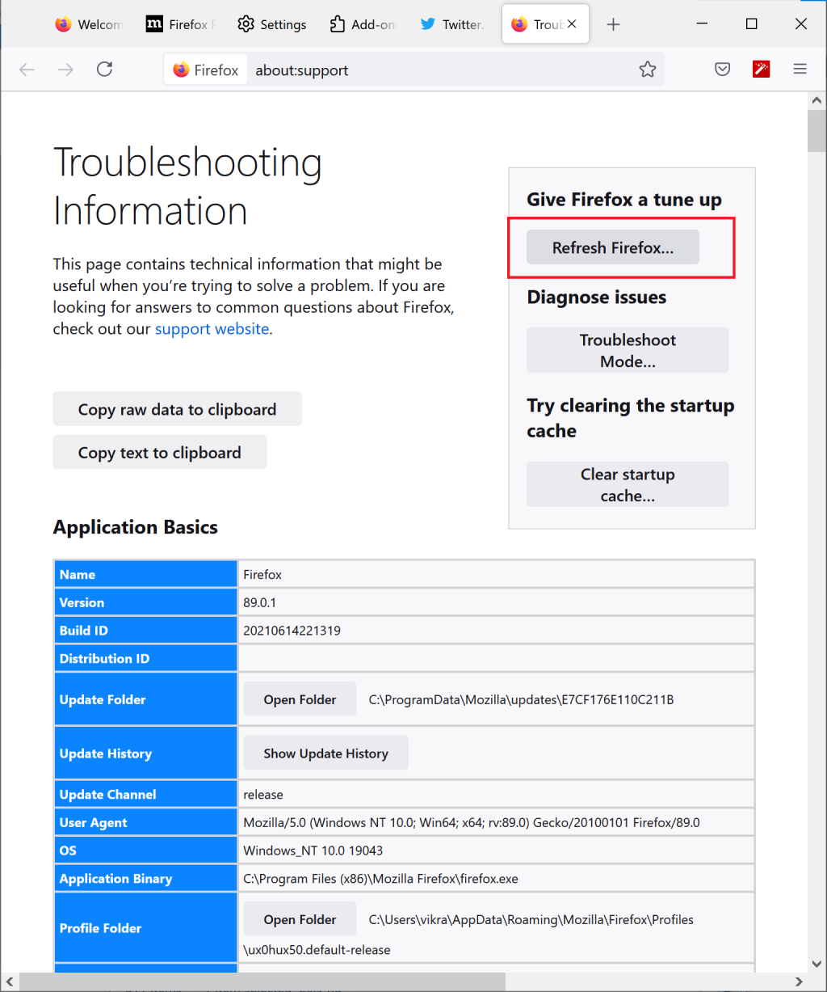Go back using the back arrow

(27, 70)
